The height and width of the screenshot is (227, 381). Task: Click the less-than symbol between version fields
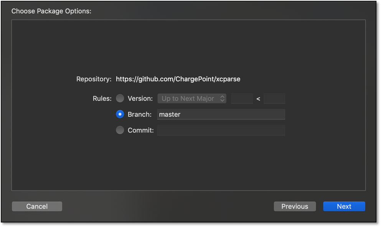258,99
